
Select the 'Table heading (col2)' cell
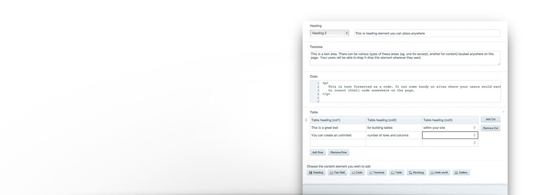tap(394, 120)
